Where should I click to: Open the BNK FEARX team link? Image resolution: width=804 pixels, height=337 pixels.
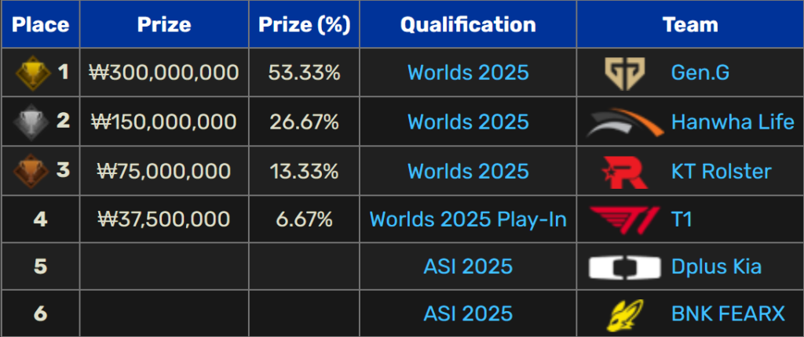(728, 313)
